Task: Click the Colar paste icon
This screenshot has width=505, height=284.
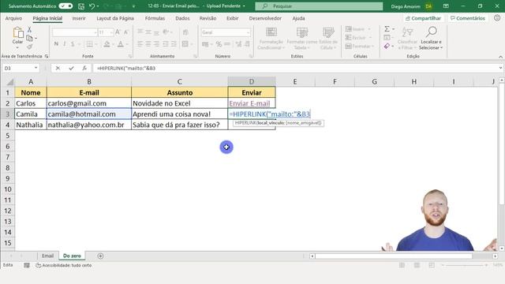Action: [17, 32]
